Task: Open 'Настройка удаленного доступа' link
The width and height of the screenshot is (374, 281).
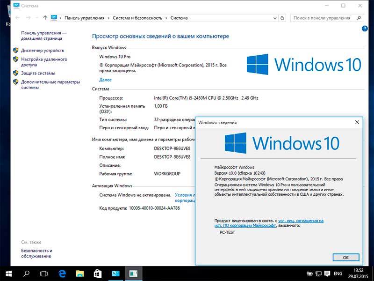Action: (44, 62)
